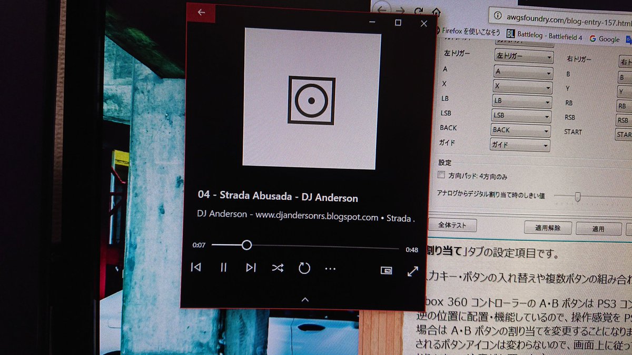The width and height of the screenshot is (632, 355).
Task: Click the analog threshold slider thumb
Action: pos(577,197)
